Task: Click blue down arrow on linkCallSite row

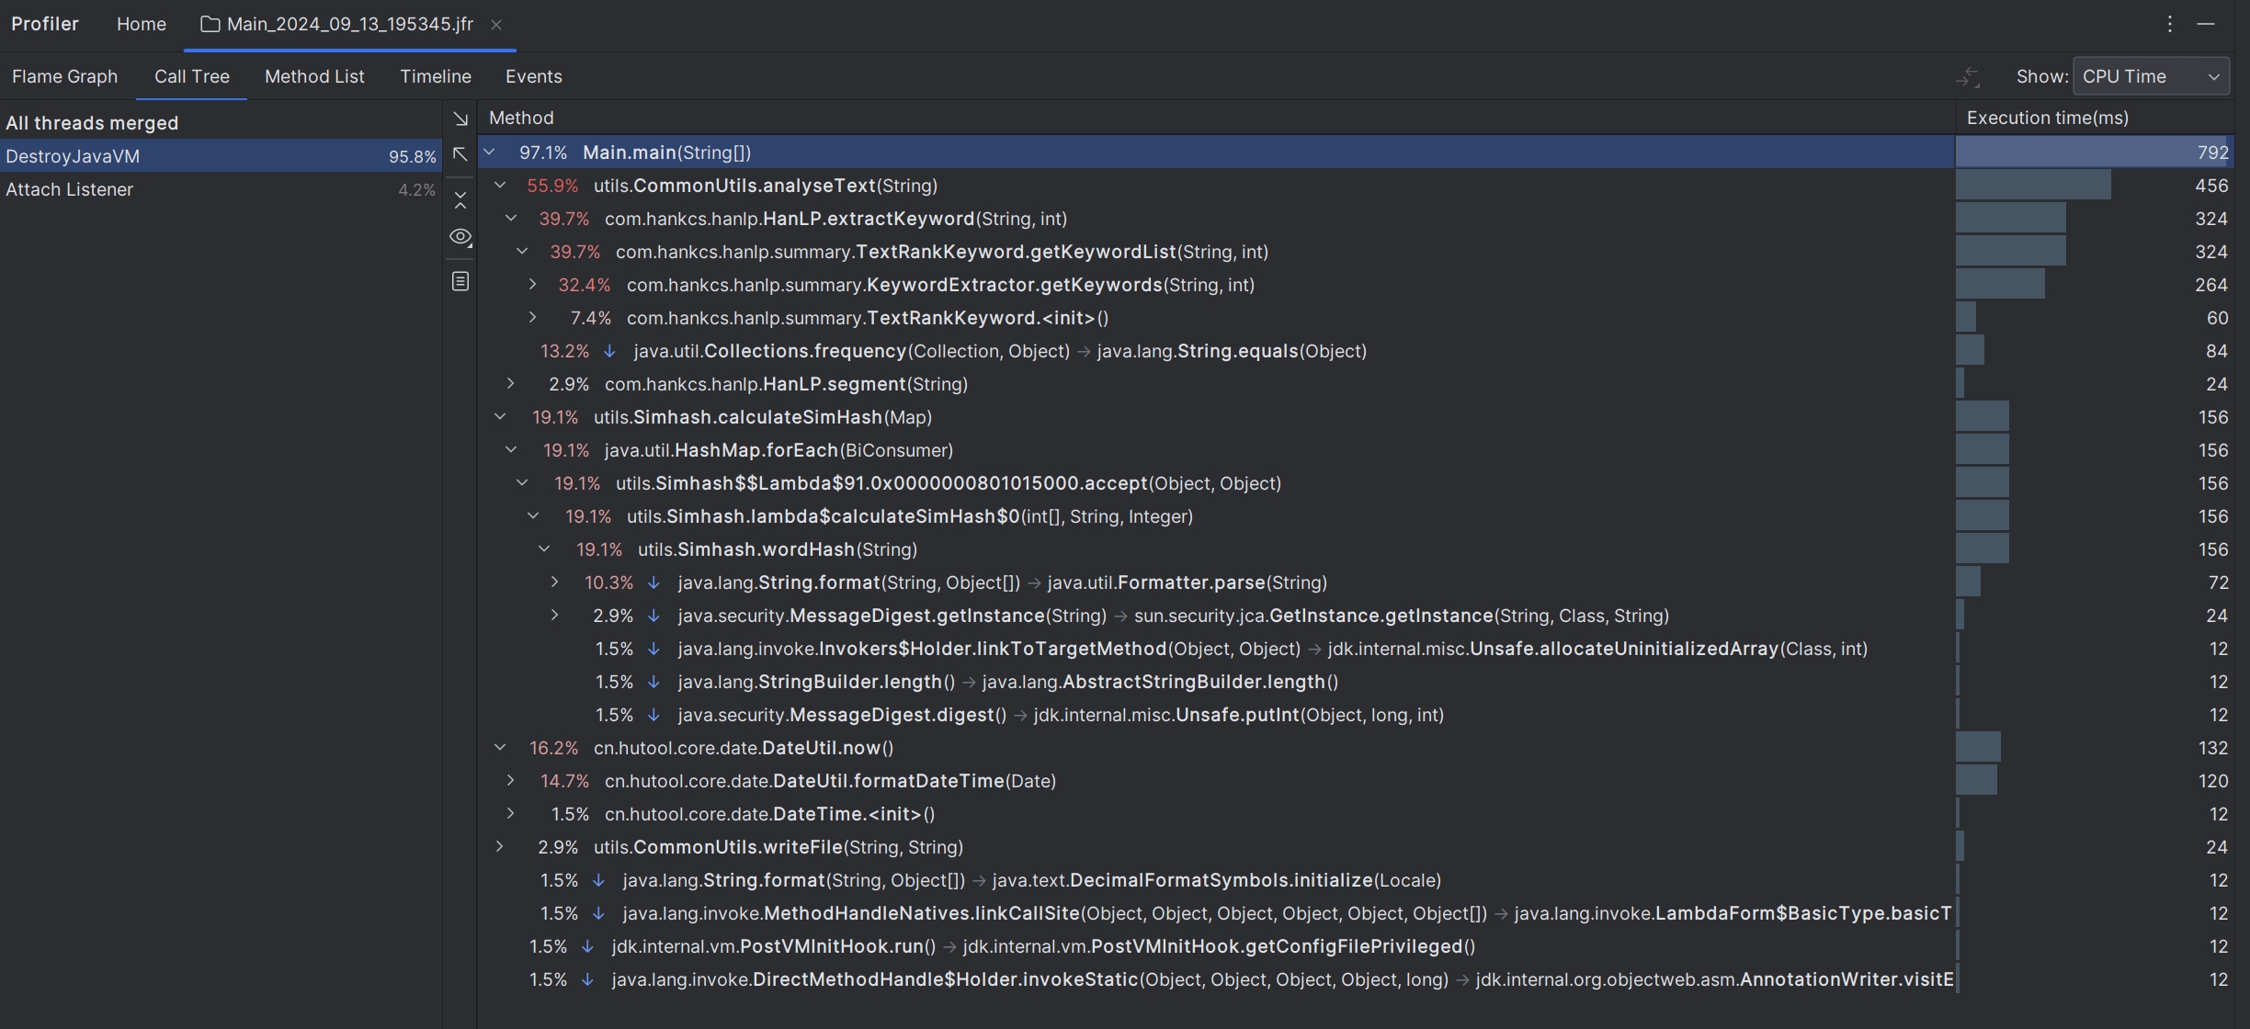Action: pos(598,913)
